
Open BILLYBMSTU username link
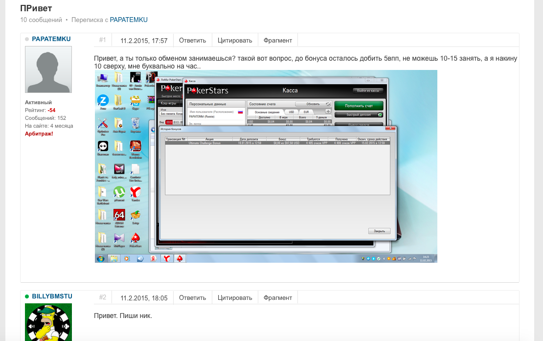pos(52,296)
